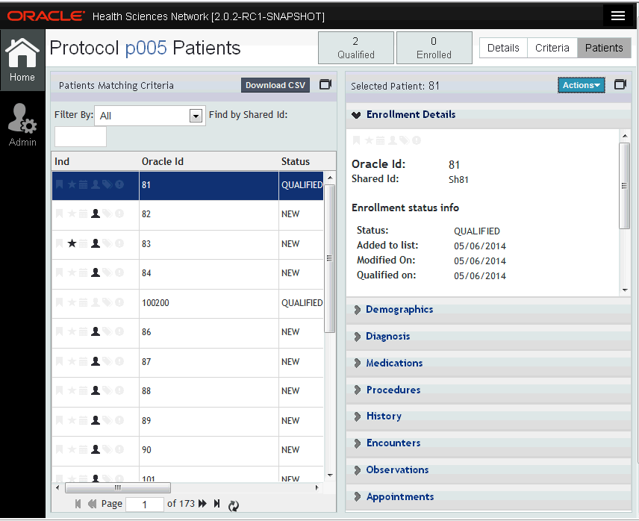Select the patient row with Oracle Id 83

[187, 244]
